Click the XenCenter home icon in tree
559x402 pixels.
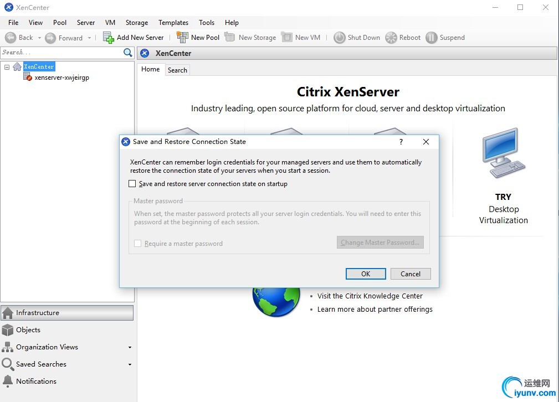coord(17,66)
